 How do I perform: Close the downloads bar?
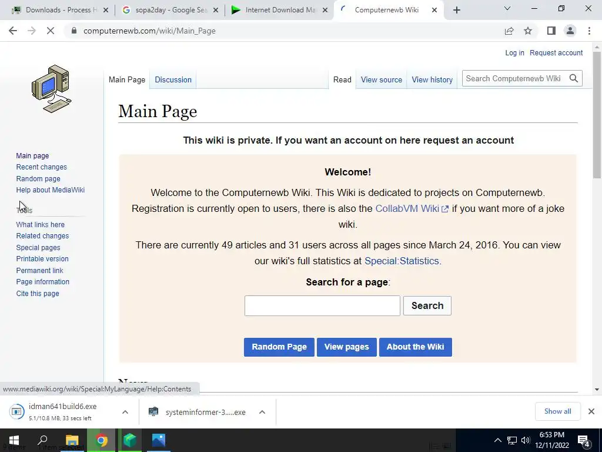[x=591, y=411]
